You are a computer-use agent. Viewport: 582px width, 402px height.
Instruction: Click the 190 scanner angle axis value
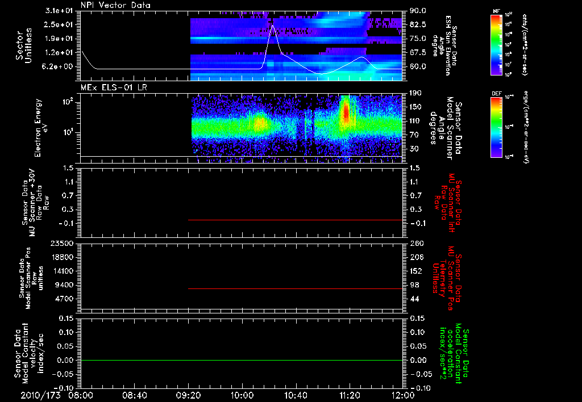click(416, 93)
